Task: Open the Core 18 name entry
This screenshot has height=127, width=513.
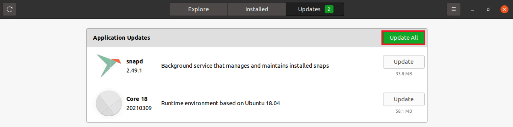Action: (x=137, y=99)
